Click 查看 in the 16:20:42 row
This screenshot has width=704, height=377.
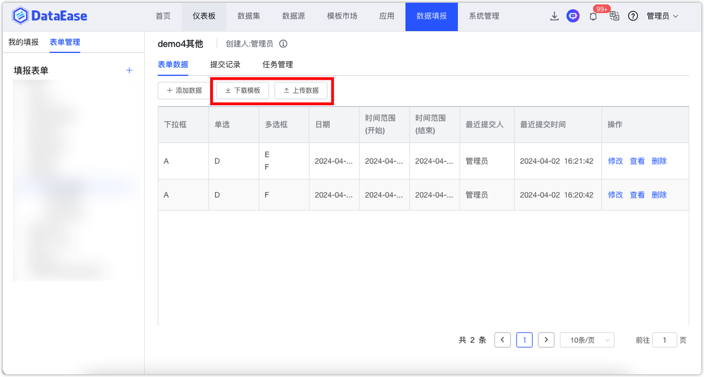tap(637, 195)
